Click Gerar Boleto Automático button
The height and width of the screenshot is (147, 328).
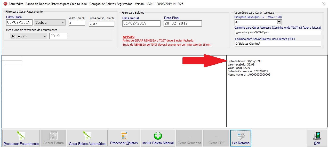click(87, 138)
